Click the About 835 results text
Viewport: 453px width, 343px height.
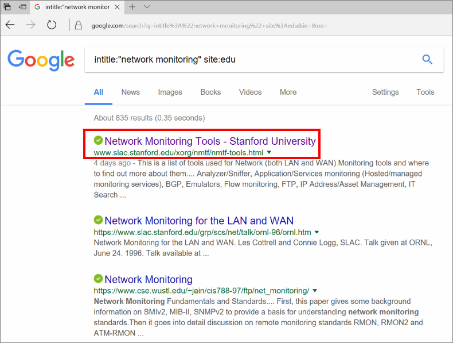pyautogui.click(x=149, y=118)
